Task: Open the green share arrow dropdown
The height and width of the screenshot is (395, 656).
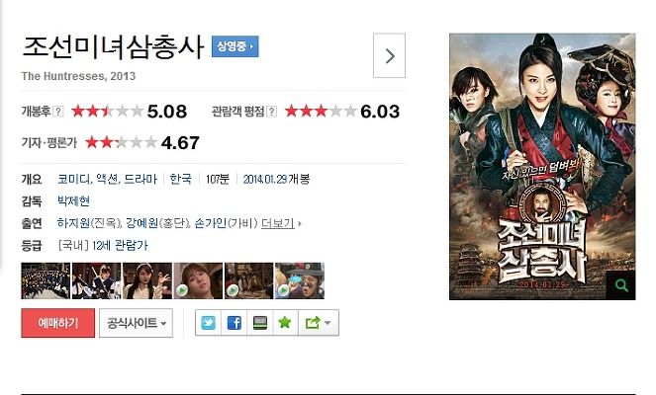Action: pos(319,322)
